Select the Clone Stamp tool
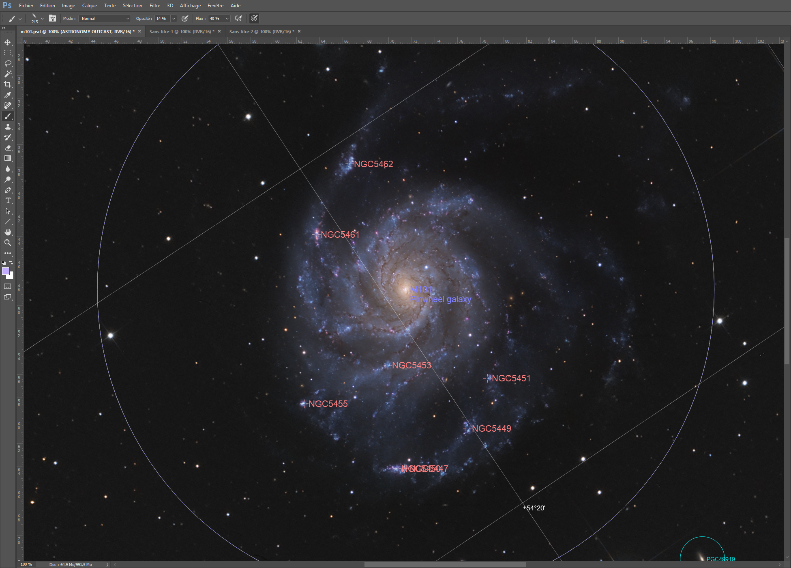The width and height of the screenshot is (791, 568). [8, 127]
